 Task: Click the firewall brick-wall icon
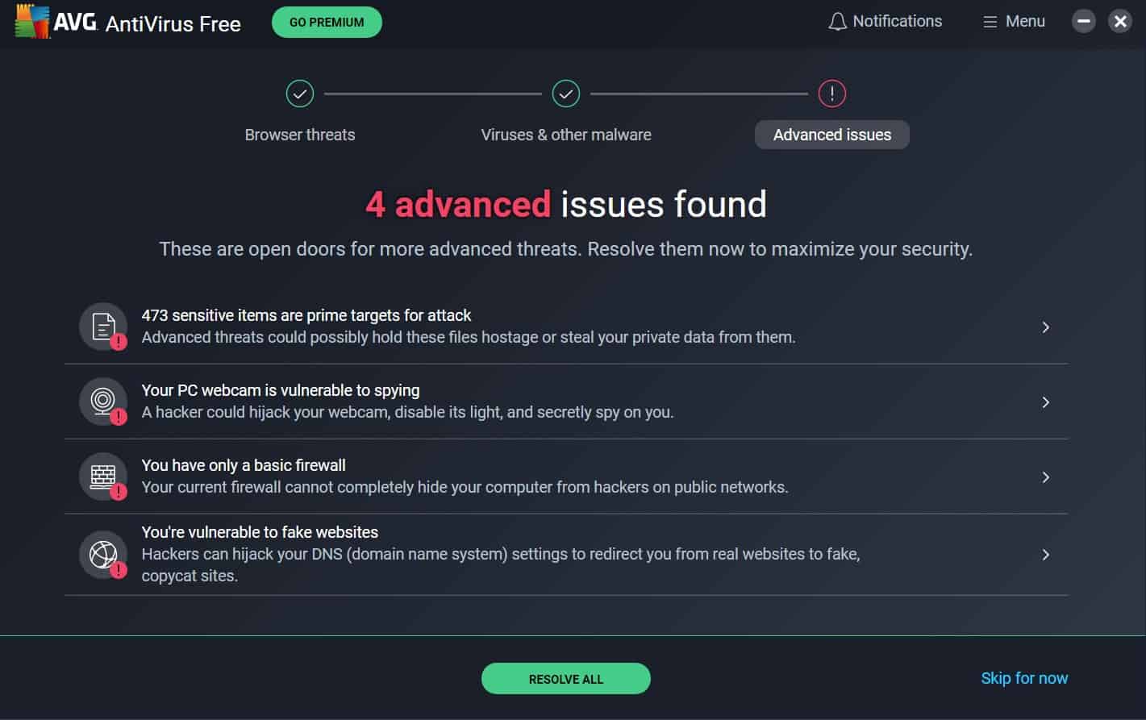coord(102,476)
